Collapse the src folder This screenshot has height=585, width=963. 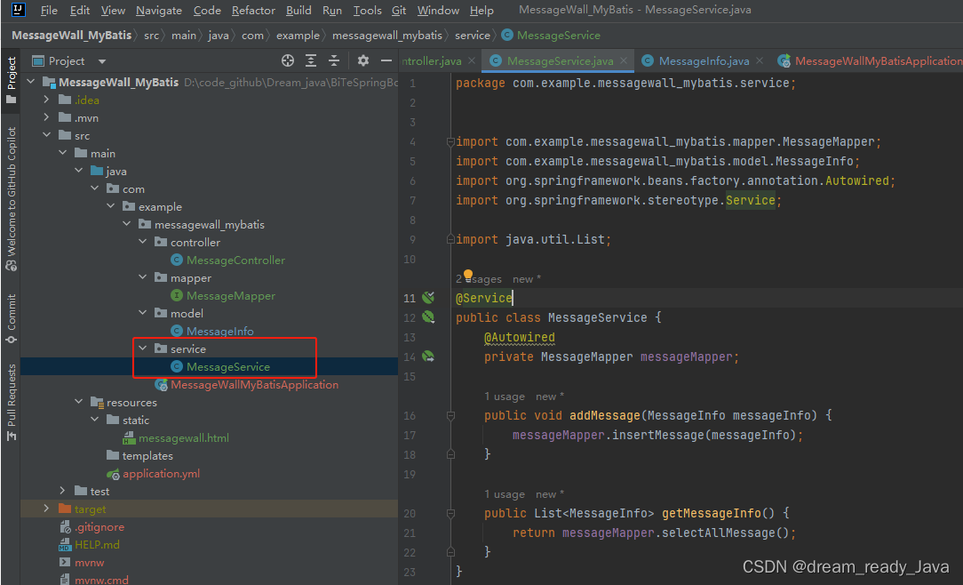coord(47,135)
